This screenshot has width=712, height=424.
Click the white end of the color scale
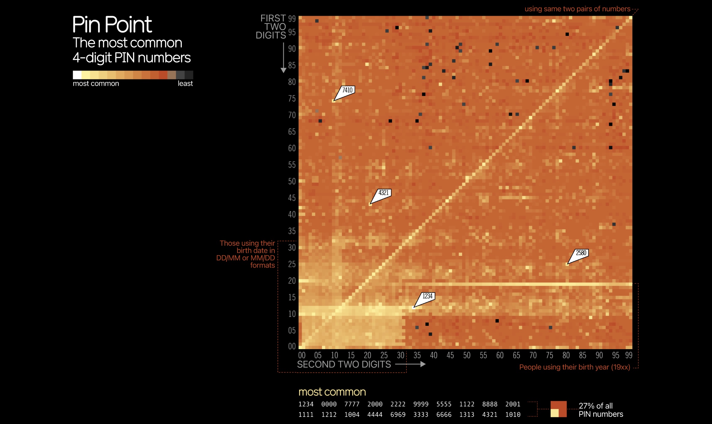click(x=77, y=75)
